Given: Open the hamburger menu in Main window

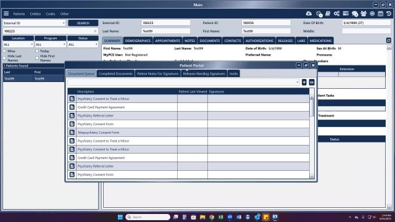Looking at the screenshot, I should [x=6, y=14].
